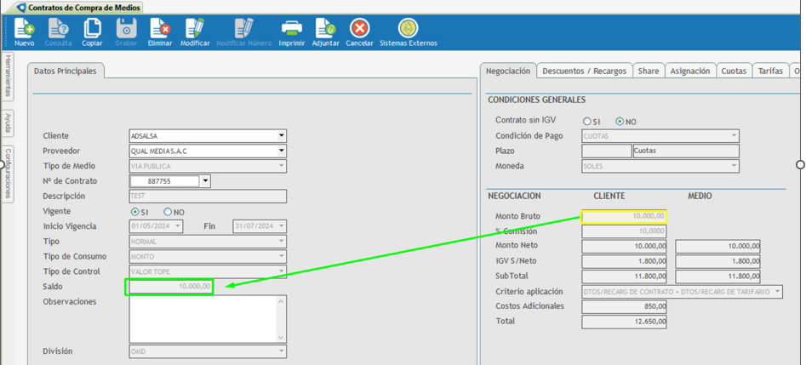Switch to Descuentos / Recargos tab
806x365 pixels.
[x=585, y=71]
